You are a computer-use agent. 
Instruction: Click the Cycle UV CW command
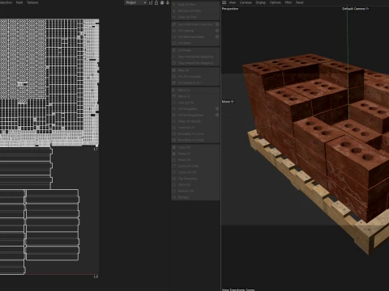(x=195, y=172)
